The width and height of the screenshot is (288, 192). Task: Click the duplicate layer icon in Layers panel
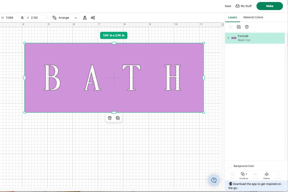click(238, 27)
